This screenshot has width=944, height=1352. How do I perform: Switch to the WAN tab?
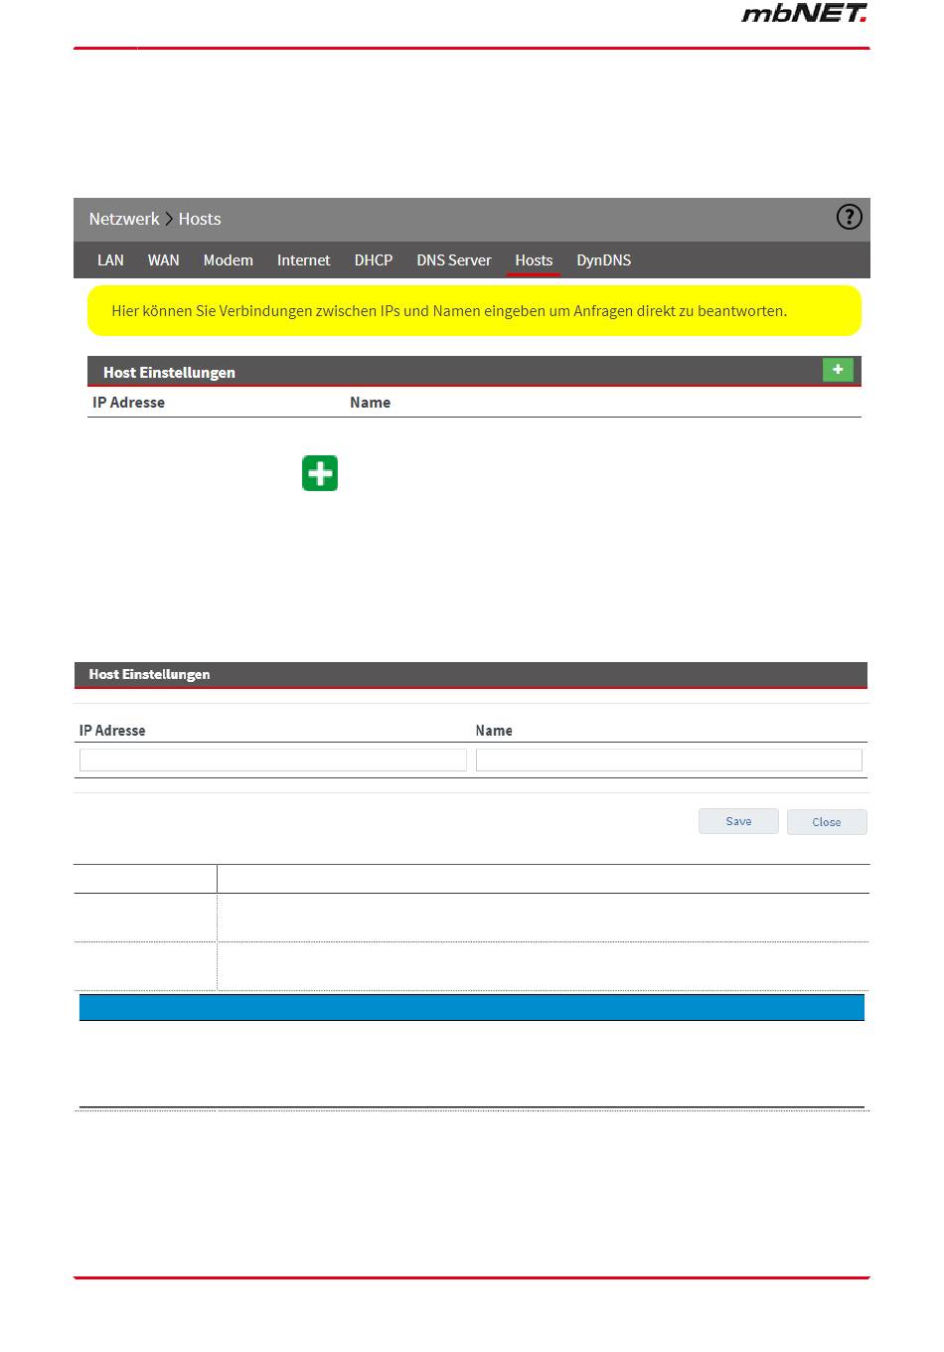click(163, 260)
